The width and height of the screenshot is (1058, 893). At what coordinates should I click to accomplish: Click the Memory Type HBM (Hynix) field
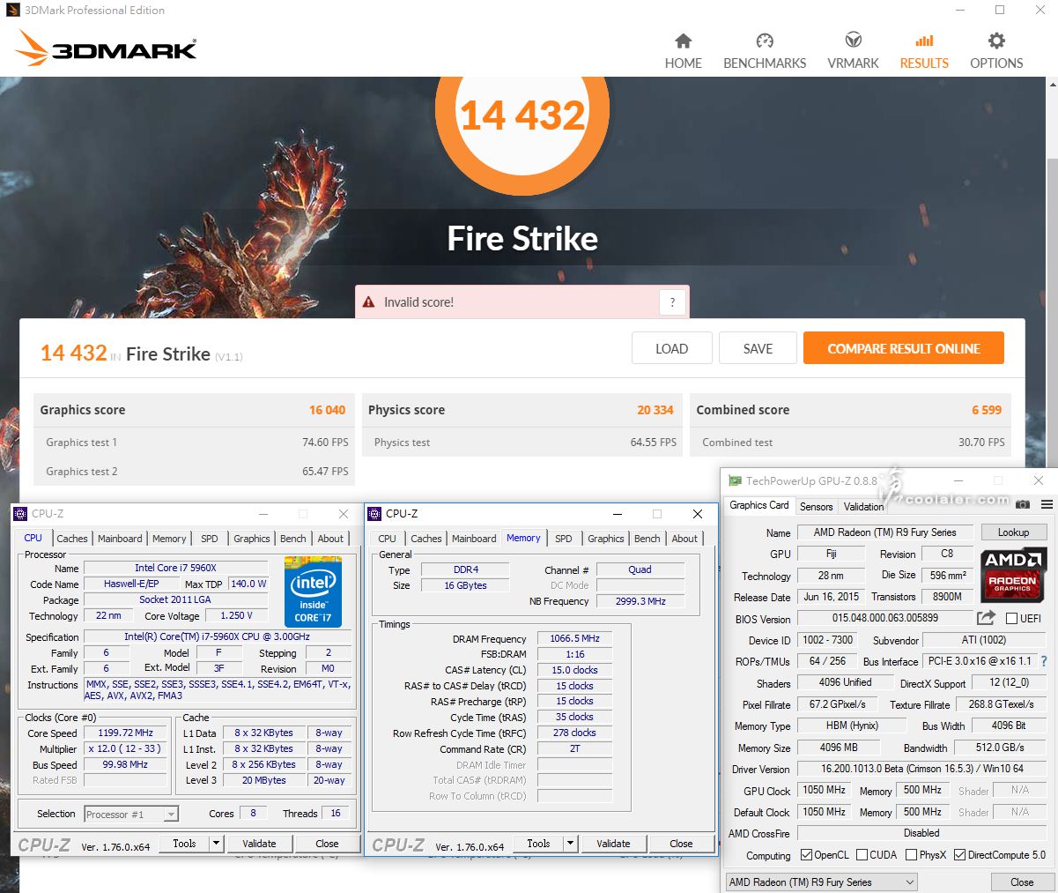851,726
